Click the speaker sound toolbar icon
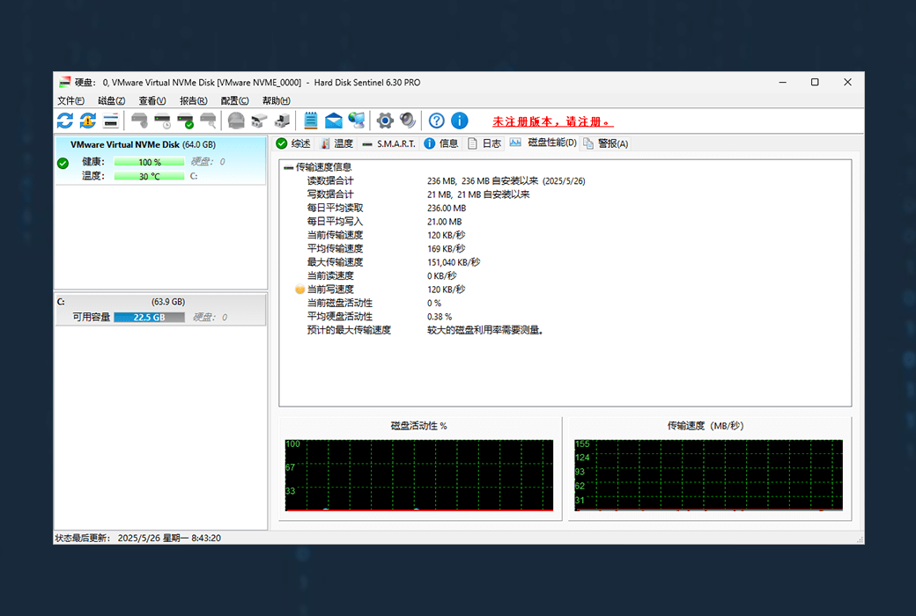This screenshot has width=916, height=616. click(408, 121)
